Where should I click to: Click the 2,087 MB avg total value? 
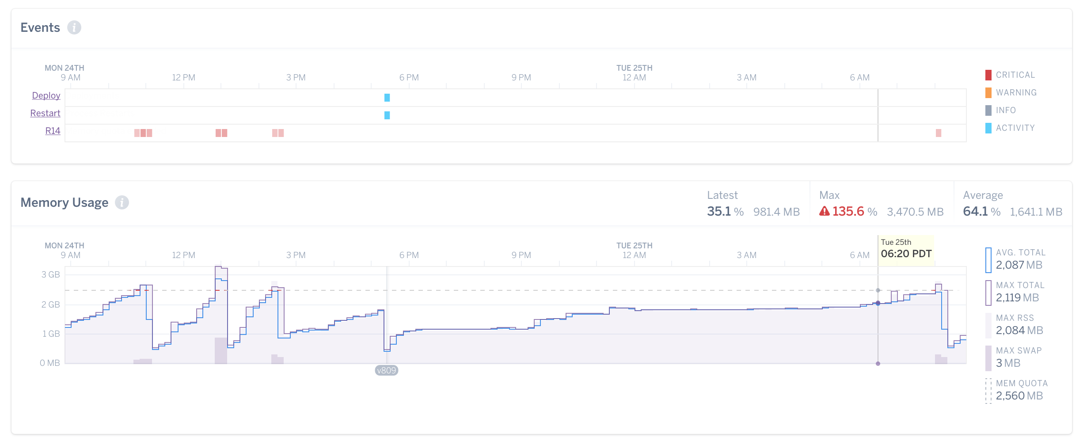point(1019,265)
